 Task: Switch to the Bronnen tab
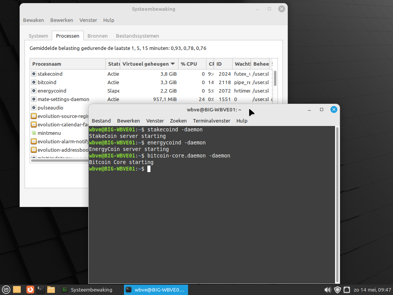click(97, 36)
